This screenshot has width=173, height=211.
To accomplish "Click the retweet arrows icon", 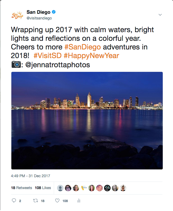I will pos(35,201).
